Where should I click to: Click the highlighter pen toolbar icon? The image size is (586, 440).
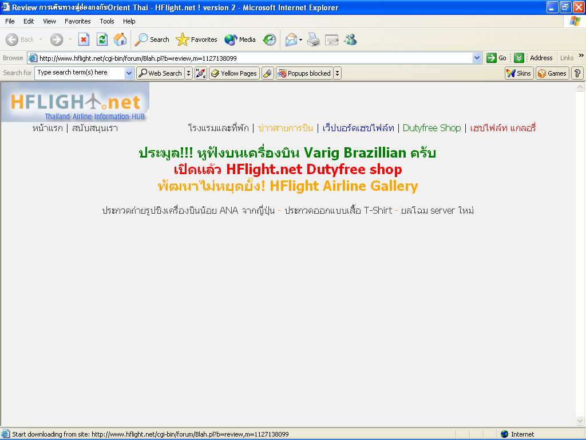point(268,73)
